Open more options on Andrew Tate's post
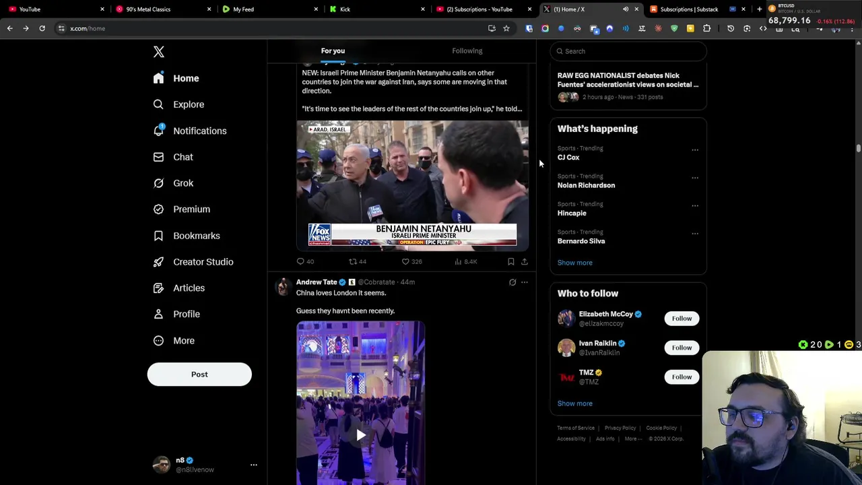Viewport: 862px width, 485px height. tap(524, 282)
